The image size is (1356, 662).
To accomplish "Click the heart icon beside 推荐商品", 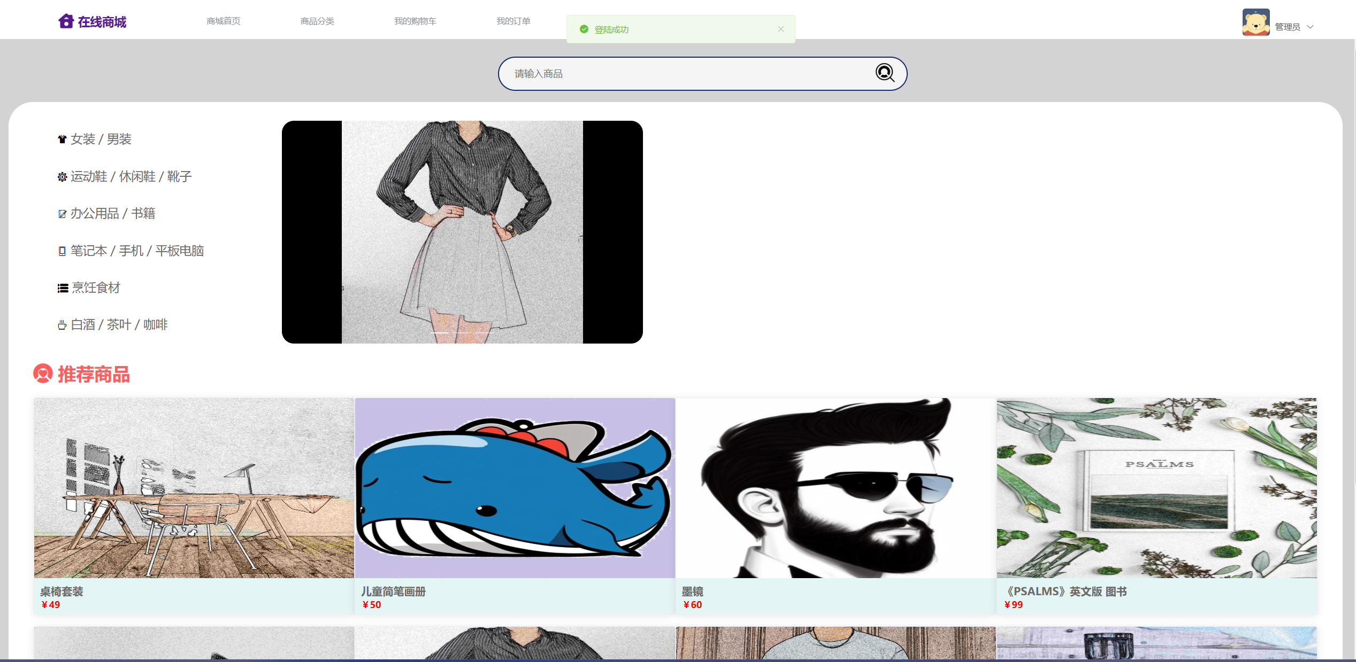I will [x=43, y=373].
